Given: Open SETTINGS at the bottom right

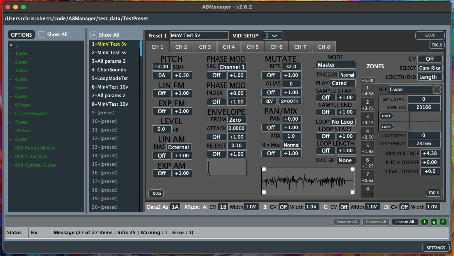Looking at the screenshot, I should point(436,248).
